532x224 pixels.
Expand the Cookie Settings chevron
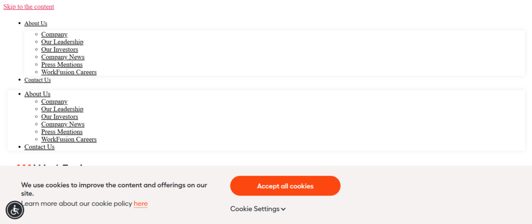[284, 209]
